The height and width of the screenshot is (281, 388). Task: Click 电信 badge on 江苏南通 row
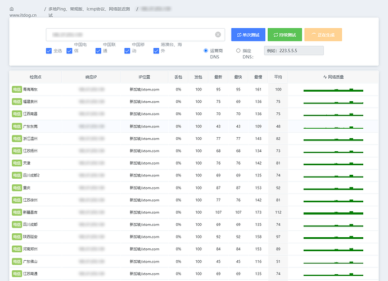coord(17,274)
